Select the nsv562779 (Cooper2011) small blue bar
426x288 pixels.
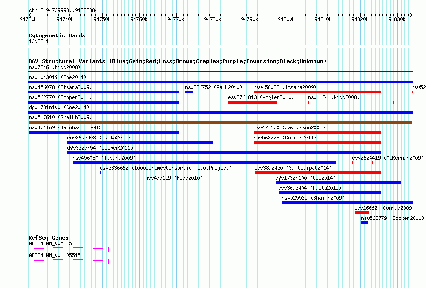click(365, 223)
